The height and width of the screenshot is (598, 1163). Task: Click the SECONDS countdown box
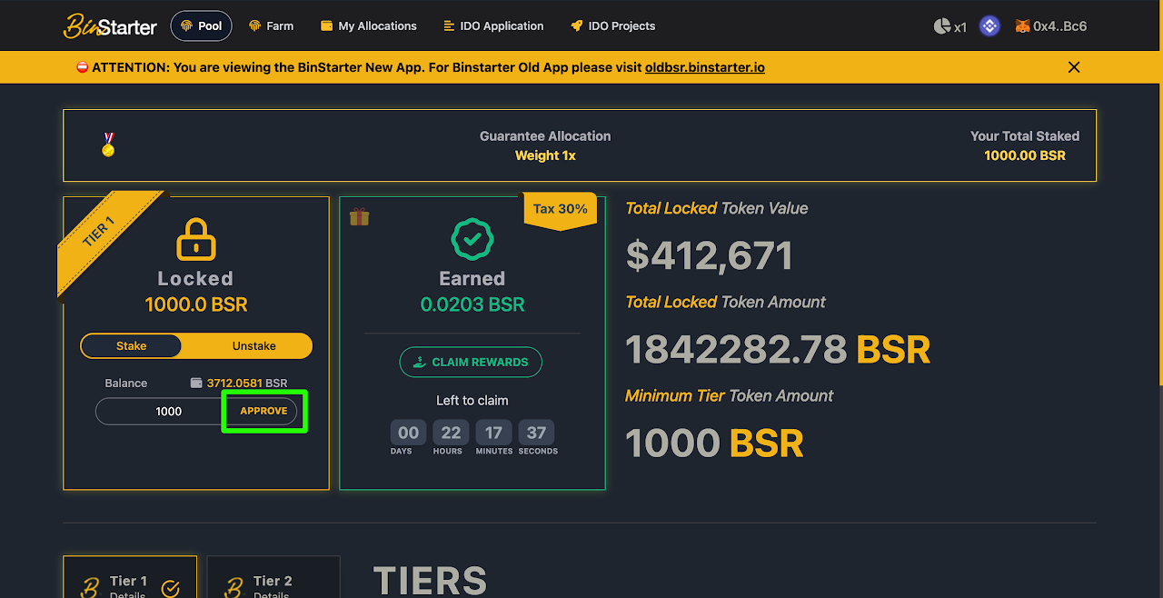pyautogui.click(x=536, y=433)
